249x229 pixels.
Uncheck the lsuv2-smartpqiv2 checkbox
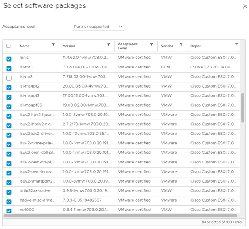point(9,183)
